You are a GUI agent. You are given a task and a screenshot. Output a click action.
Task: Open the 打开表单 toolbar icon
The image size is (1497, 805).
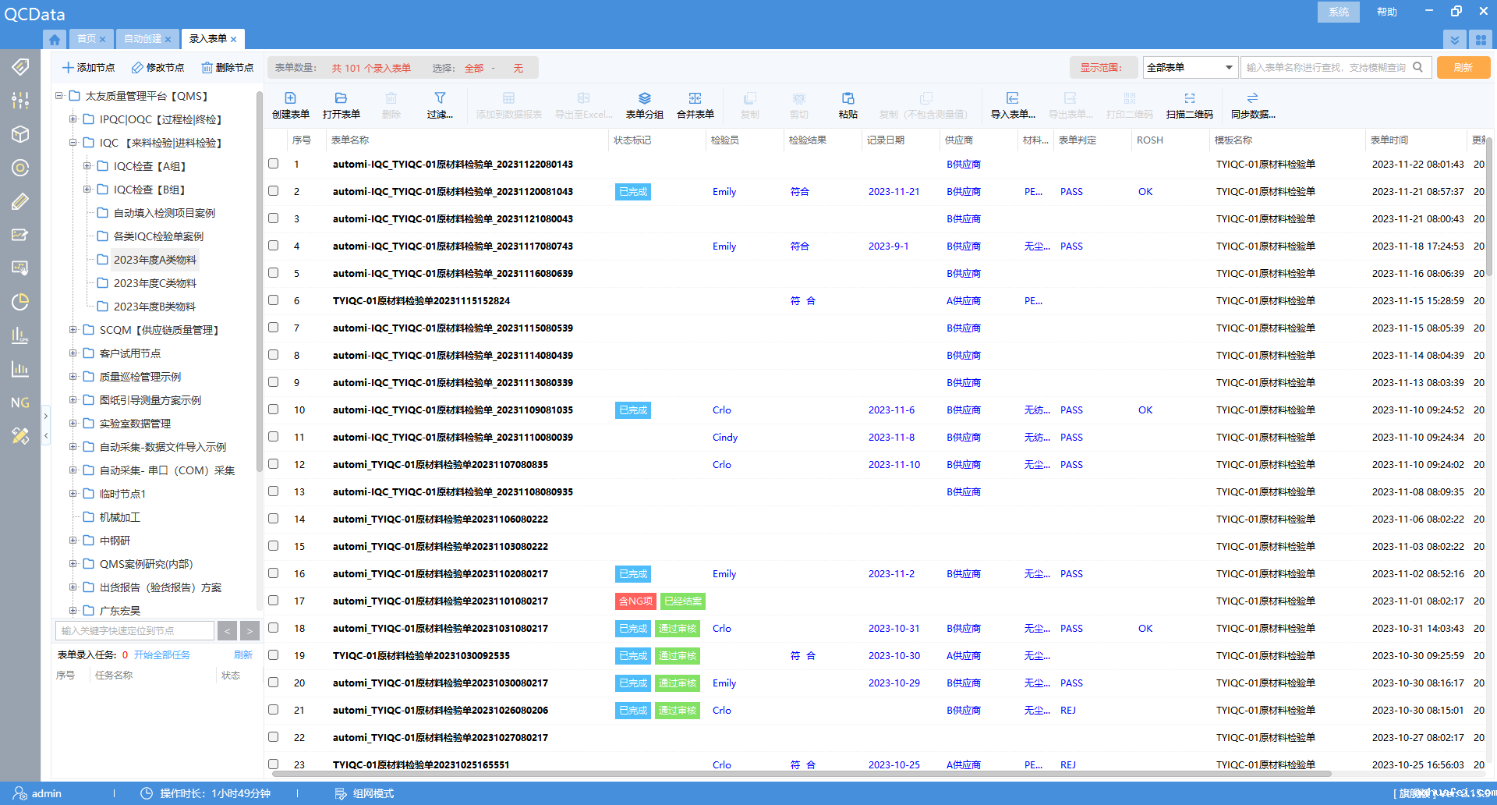click(x=341, y=98)
